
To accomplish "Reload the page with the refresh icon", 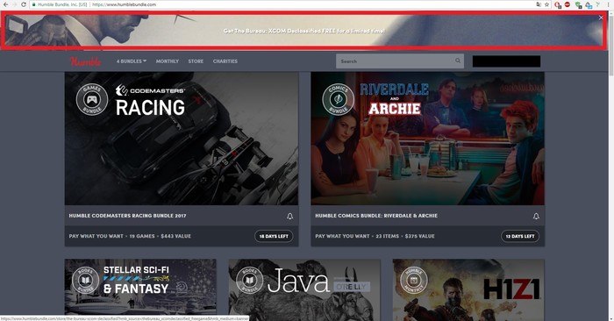I will (24, 4).
